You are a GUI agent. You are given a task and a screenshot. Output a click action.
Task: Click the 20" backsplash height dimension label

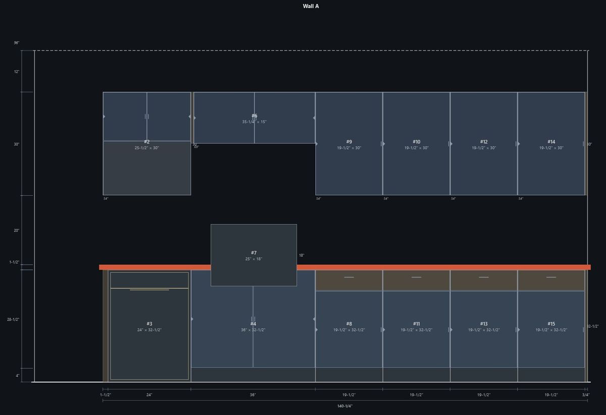coord(17,230)
